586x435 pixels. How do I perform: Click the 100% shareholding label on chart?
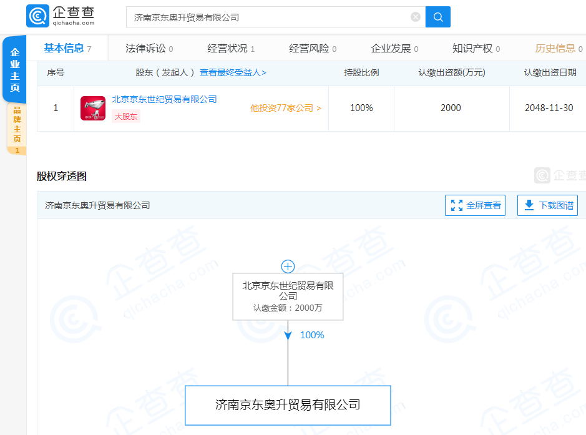point(312,335)
